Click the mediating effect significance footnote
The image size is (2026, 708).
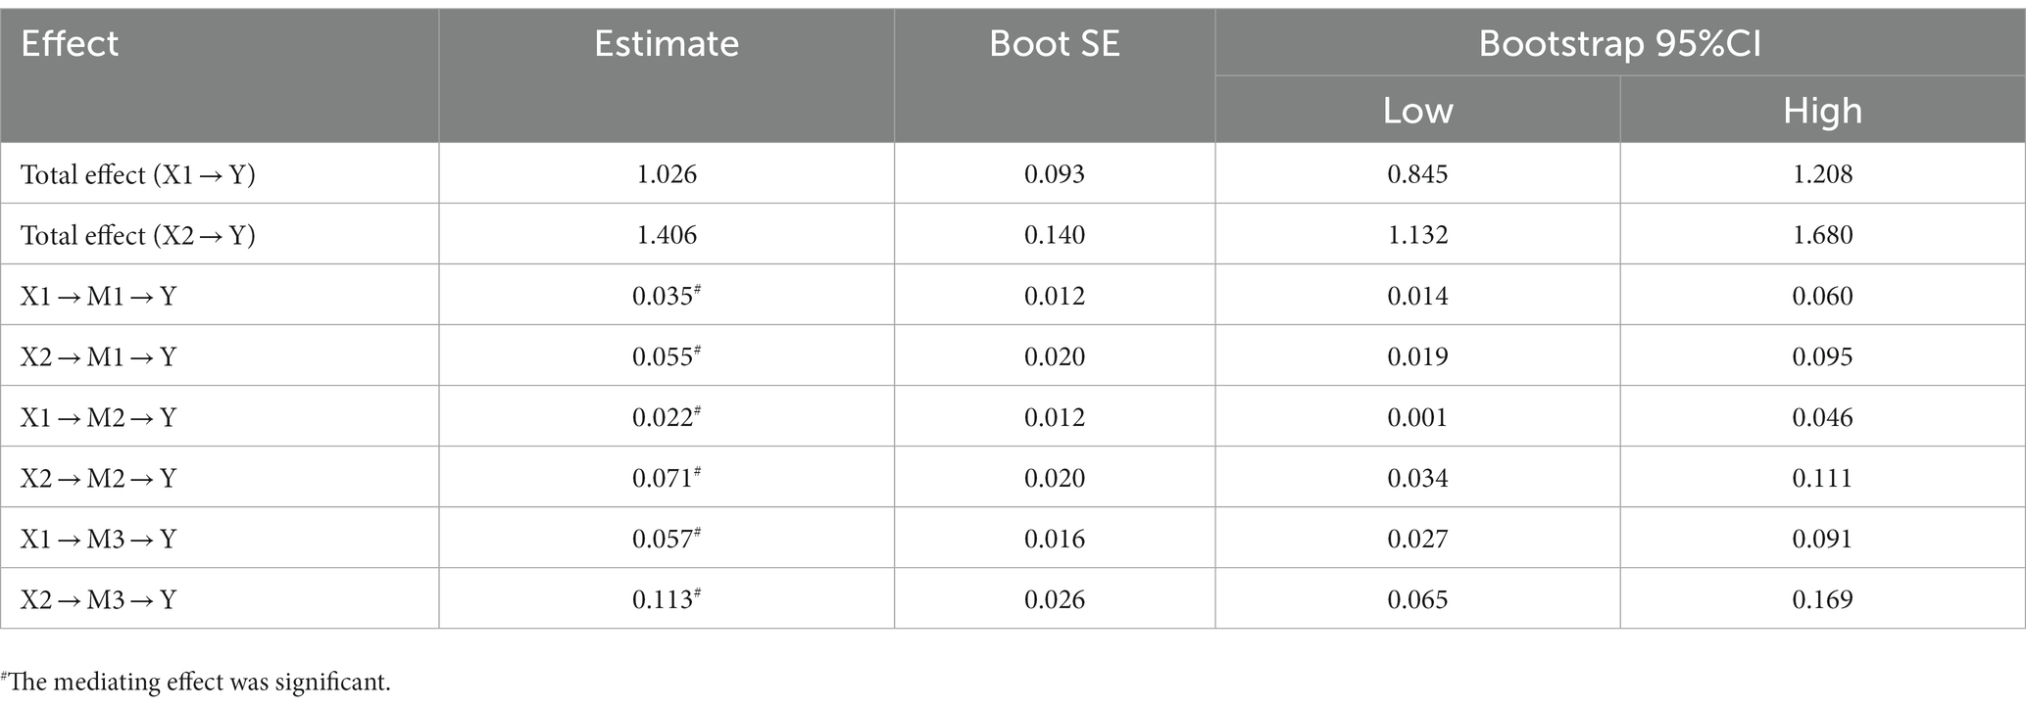(x=196, y=683)
